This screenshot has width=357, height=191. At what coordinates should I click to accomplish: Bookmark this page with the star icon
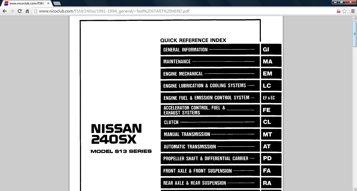click(x=344, y=11)
